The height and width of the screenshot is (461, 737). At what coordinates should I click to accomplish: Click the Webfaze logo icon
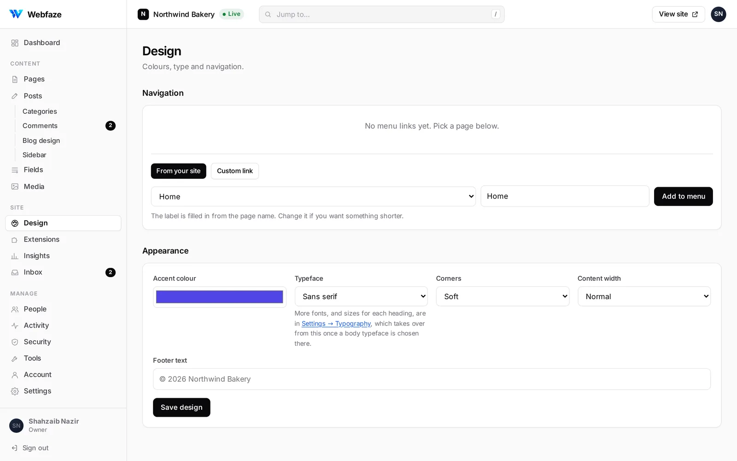pos(16,14)
